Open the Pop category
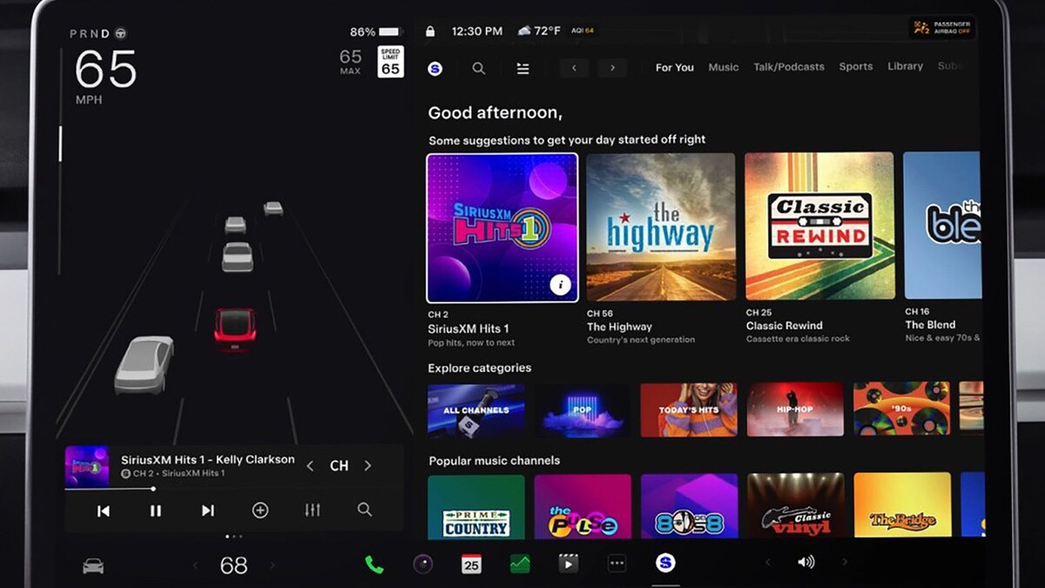The height and width of the screenshot is (588, 1045). click(583, 409)
